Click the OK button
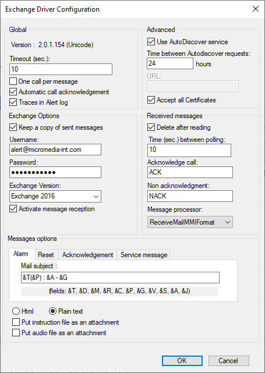Image resolution: width=265 pixels, height=373 pixels. 182,361
